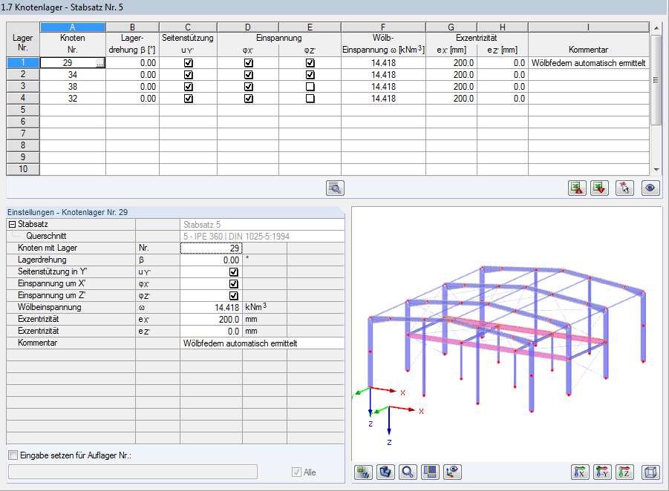Image resolution: width=669 pixels, height=491 pixels.
Task: Collapse the Stabsatz tree node
Action: (13, 224)
